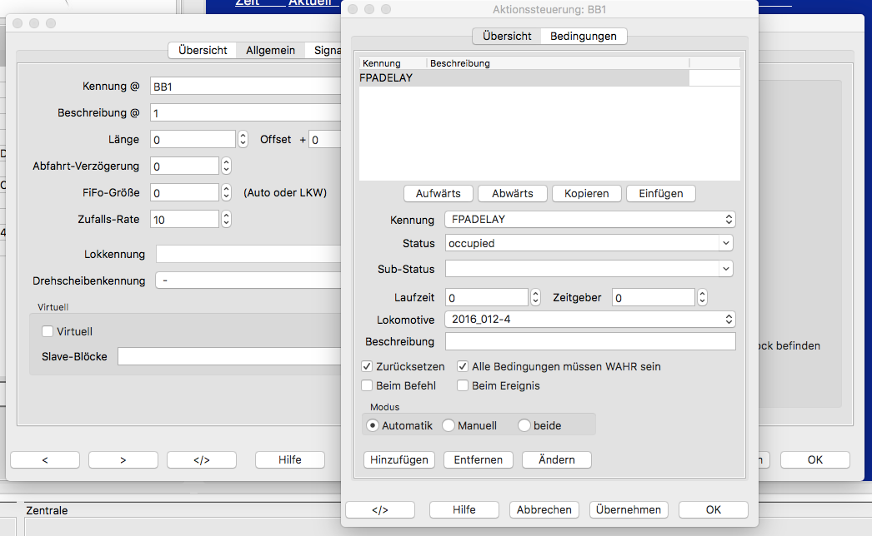872x536 pixels.
Task: Click the Beschreibung field in Aktionssteuerung
Action: pyautogui.click(x=590, y=341)
